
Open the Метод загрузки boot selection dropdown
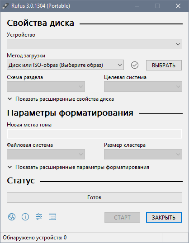click(x=65, y=65)
